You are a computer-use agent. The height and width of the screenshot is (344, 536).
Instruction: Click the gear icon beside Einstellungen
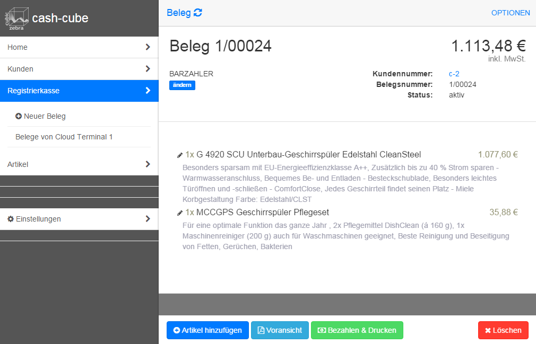coord(11,219)
